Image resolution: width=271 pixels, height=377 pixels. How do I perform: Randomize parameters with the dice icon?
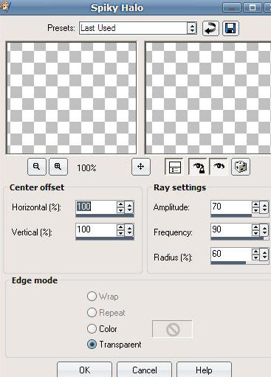(x=241, y=167)
